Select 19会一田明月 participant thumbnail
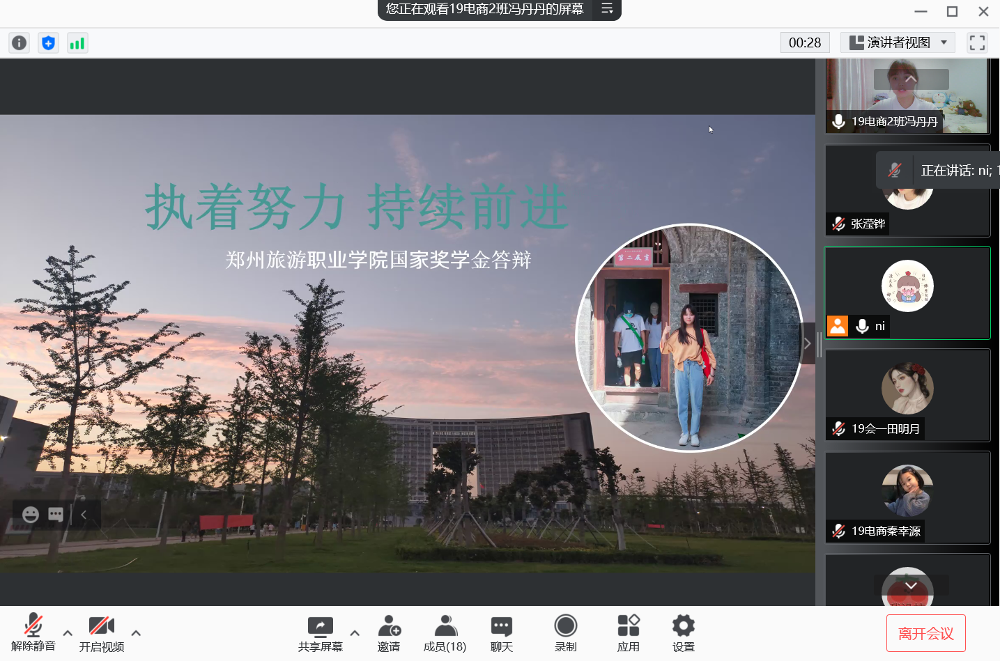Image resolution: width=1000 pixels, height=661 pixels. [907, 395]
